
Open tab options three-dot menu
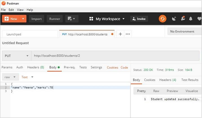(x=128, y=34)
